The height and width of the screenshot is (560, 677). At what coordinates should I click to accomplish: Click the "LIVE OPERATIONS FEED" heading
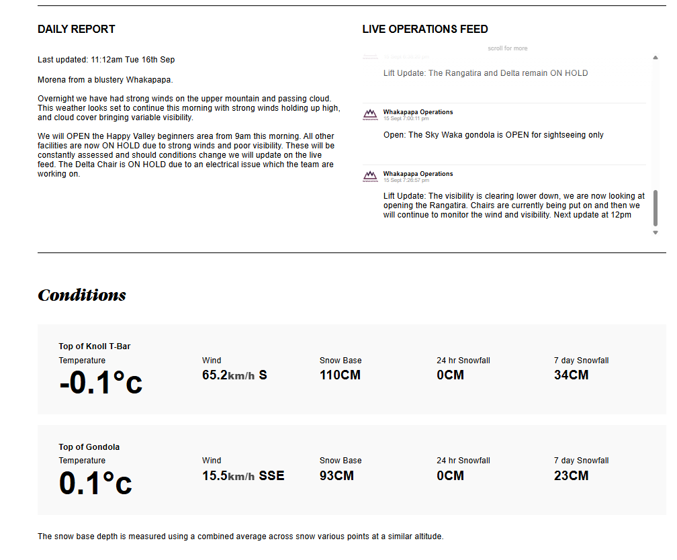click(425, 29)
